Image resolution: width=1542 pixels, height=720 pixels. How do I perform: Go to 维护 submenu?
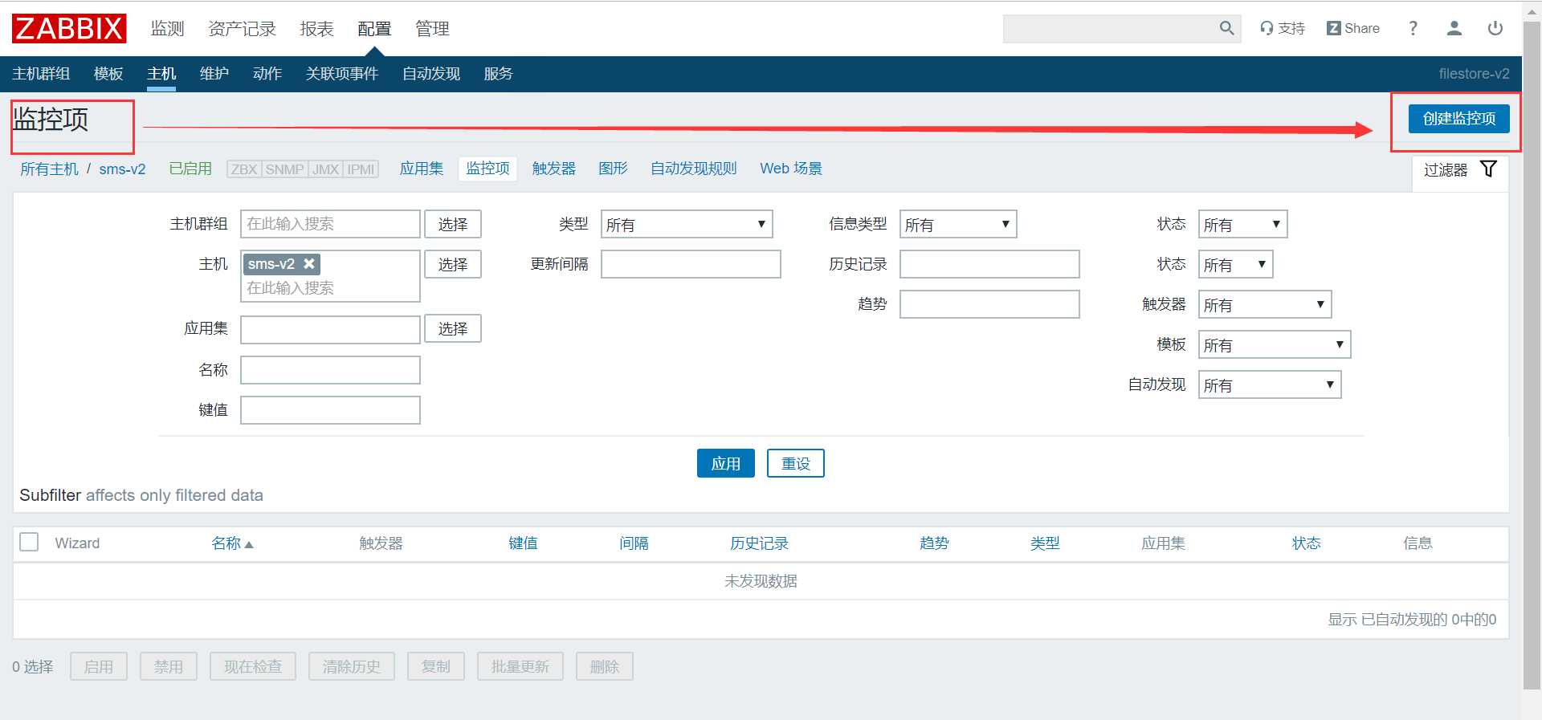(214, 74)
